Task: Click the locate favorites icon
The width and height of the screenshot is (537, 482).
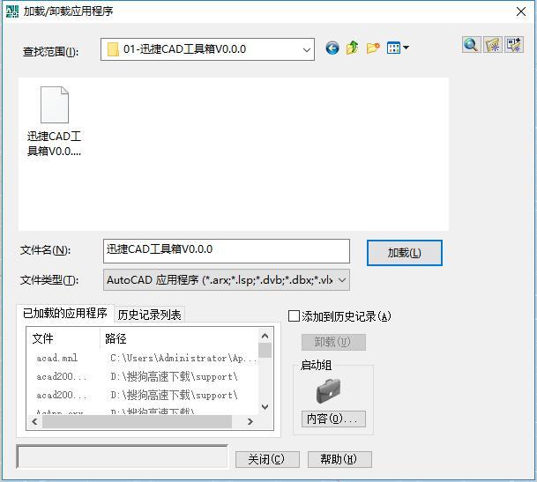Action: [493, 45]
